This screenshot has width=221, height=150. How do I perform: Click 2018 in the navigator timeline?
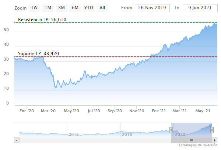(x=127, y=134)
